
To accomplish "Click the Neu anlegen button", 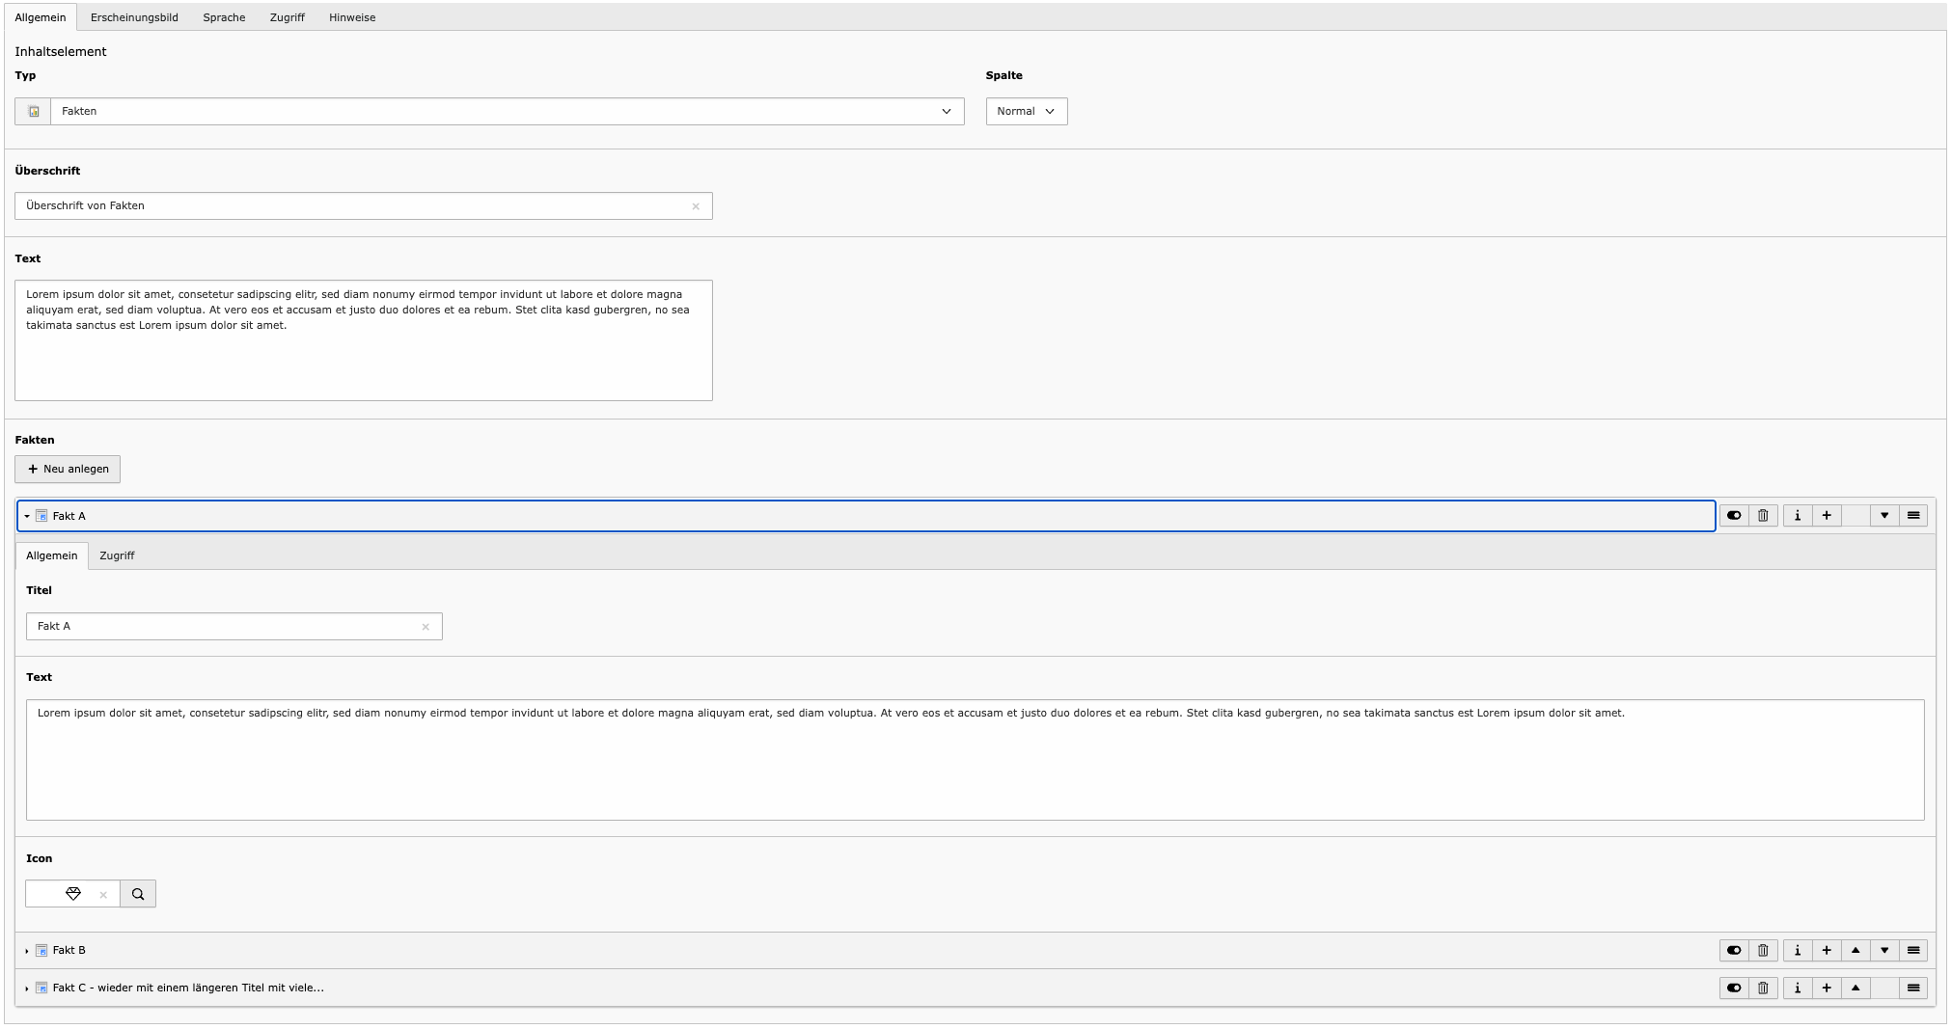I will (68, 470).
